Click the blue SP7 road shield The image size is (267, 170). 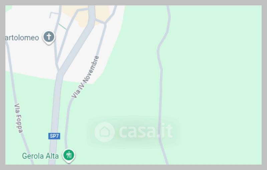54,136
